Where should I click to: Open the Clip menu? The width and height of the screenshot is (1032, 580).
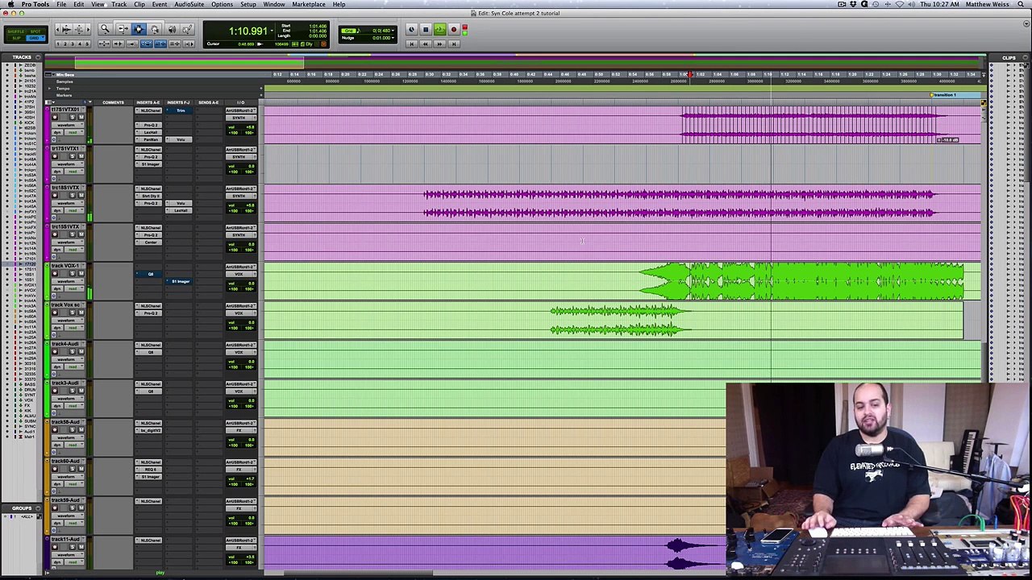point(139,4)
